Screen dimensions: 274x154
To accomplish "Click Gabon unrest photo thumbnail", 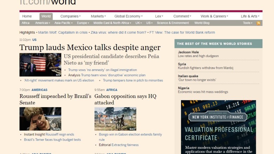I will [x=115, y=119].
